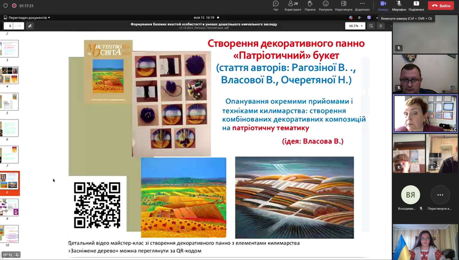Viewport: 459px width, 260px height.
Task: Click the meeting timer 01:17:31
Action: [x=26, y=6]
